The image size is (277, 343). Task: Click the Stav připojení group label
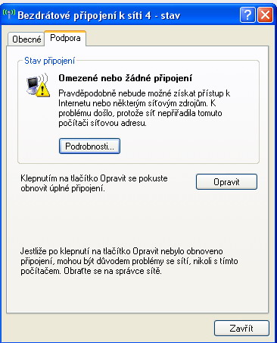click(50, 61)
